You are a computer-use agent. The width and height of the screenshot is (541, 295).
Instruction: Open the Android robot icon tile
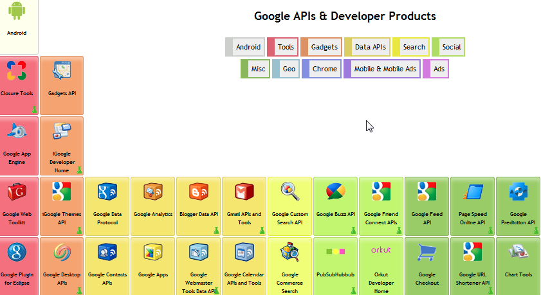(x=17, y=10)
